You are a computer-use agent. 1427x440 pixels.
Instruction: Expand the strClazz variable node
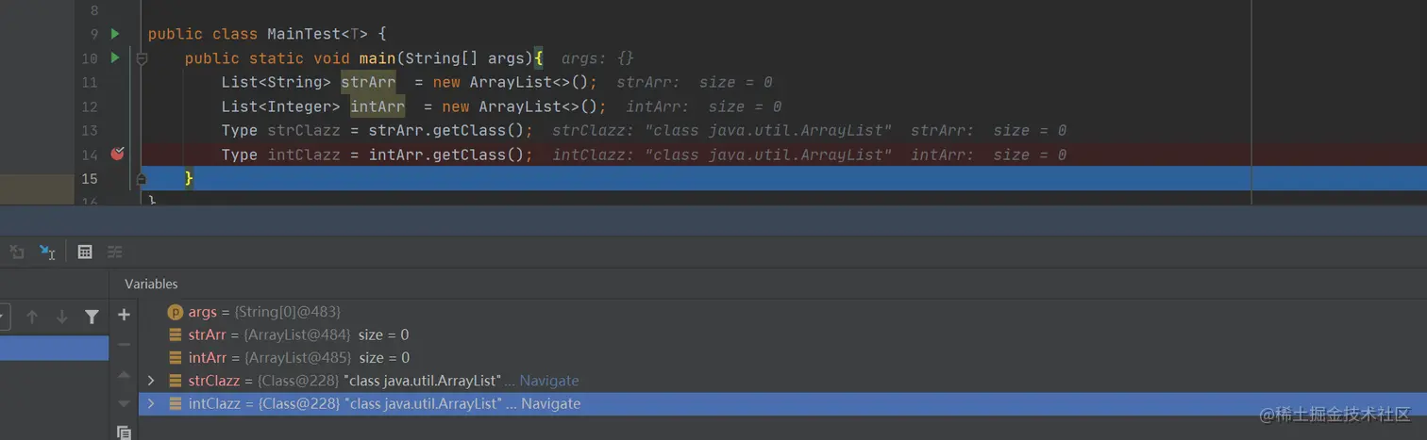pyautogui.click(x=151, y=381)
